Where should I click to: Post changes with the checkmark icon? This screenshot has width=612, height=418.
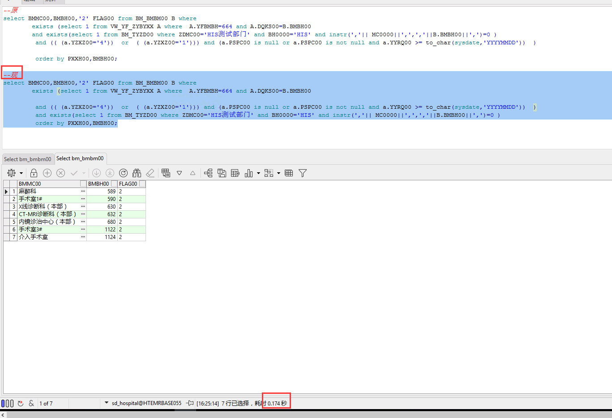point(74,173)
